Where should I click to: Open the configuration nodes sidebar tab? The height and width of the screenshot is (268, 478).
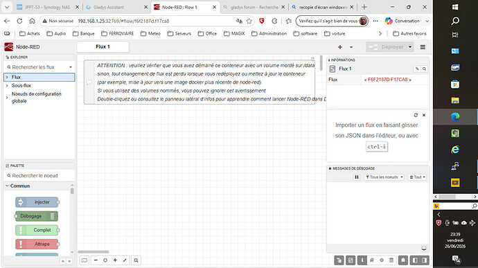382,260
